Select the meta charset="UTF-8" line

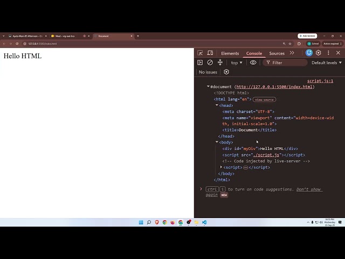coord(248,112)
